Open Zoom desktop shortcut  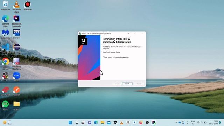[16, 77]
